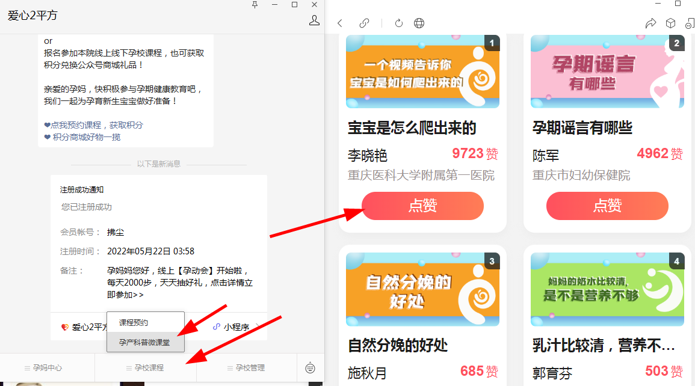This screenshot has width=695, height=386.
Task: Click 重庆市妇幼保健院 text
Action: [x=581, y=176]
